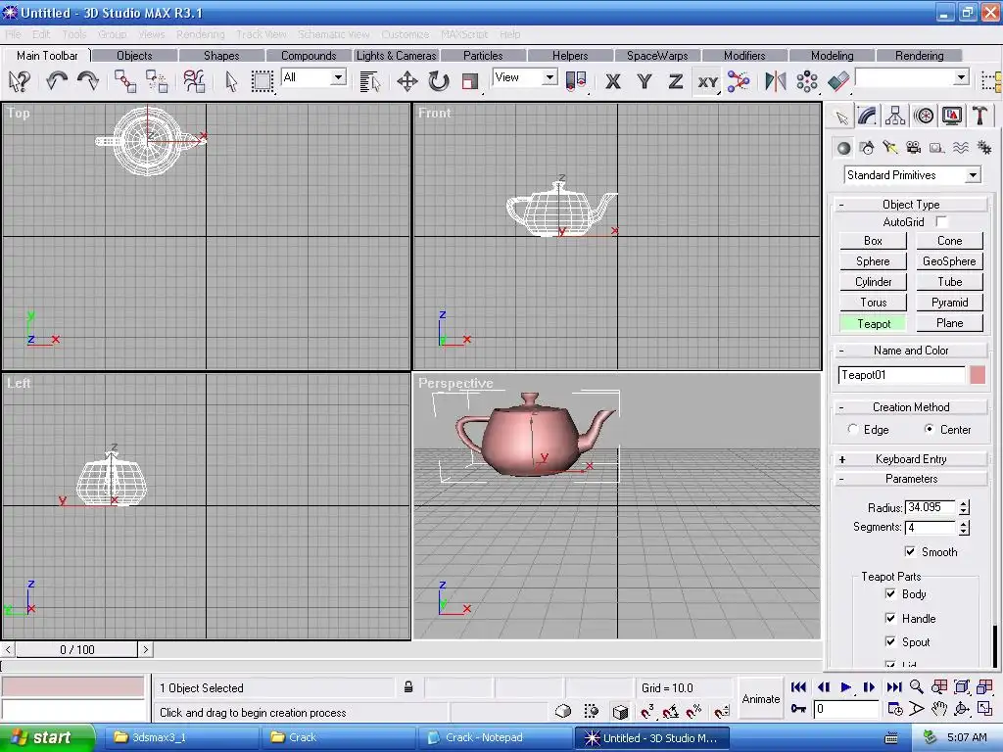Activate the Unlink Selection tool
The height and width of the screenshot is (752, 1003).
pyautogui.click(x=157, y=81)
